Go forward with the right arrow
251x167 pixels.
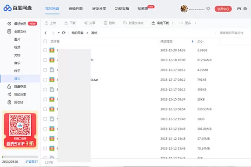pos(53,33)
